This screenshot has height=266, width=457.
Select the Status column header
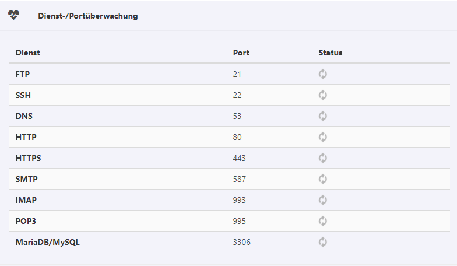point(330,52)
